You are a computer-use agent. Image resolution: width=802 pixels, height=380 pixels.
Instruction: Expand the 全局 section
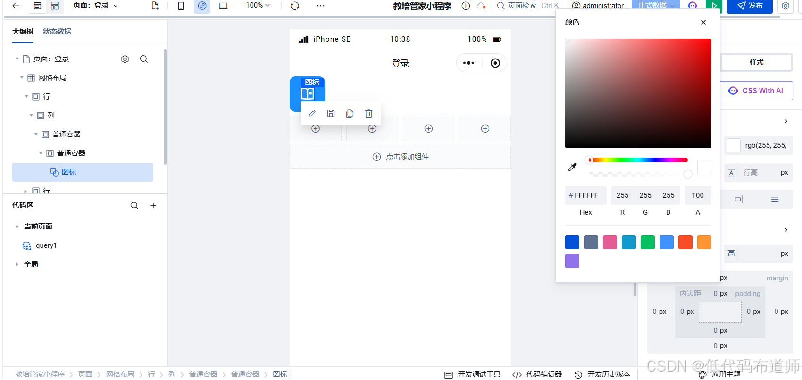point(17,264)
